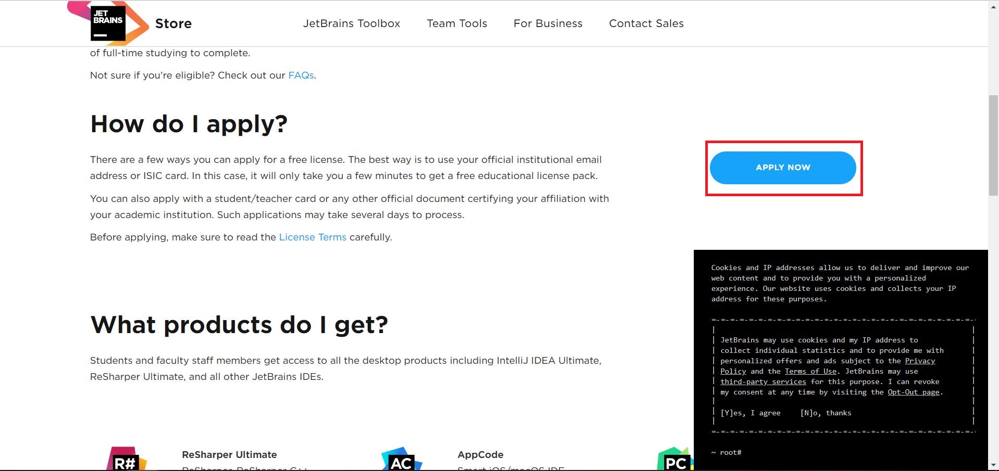Open Team Tools menu
This screenshot has width=999, height=471.
point(457,23)
